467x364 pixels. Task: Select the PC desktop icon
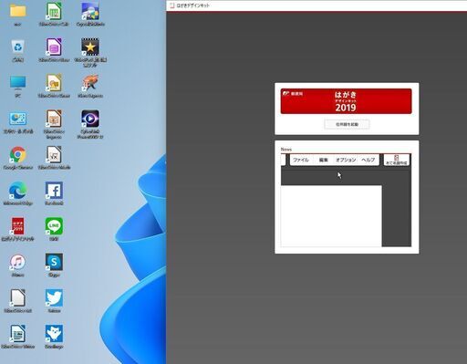click(x=18, y=87)
